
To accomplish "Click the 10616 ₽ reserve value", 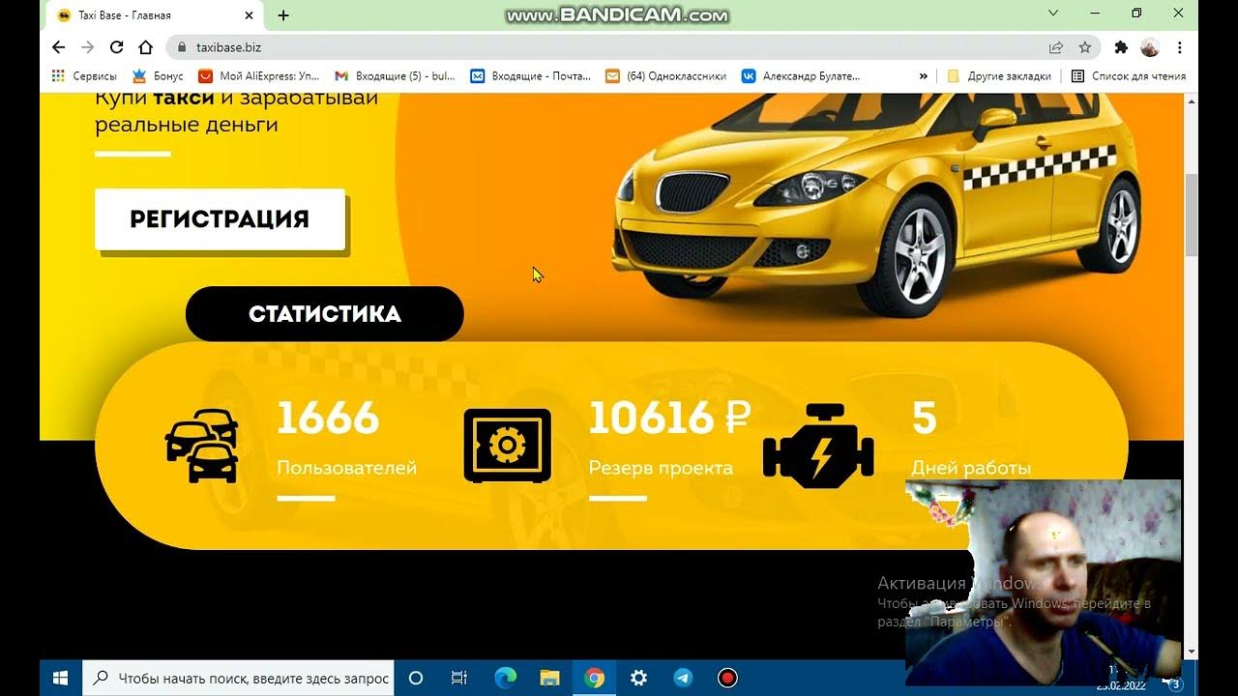I will pos(669,419).
